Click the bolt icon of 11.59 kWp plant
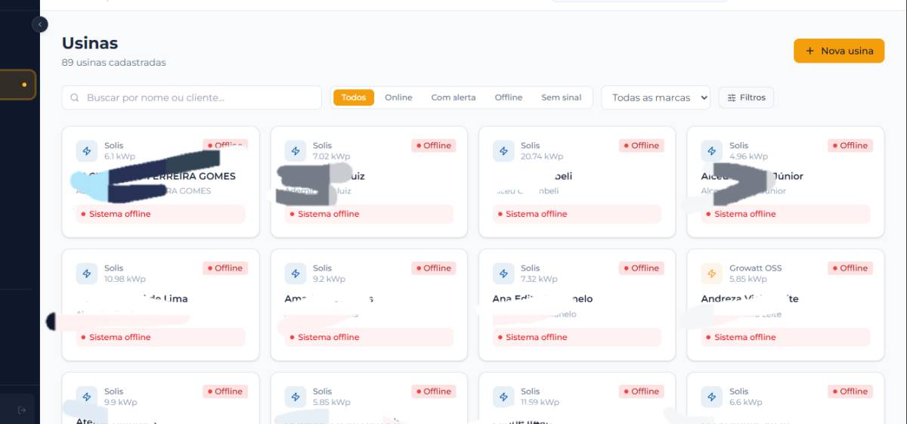The image size is (907, 424). click(x=503, y=396)
